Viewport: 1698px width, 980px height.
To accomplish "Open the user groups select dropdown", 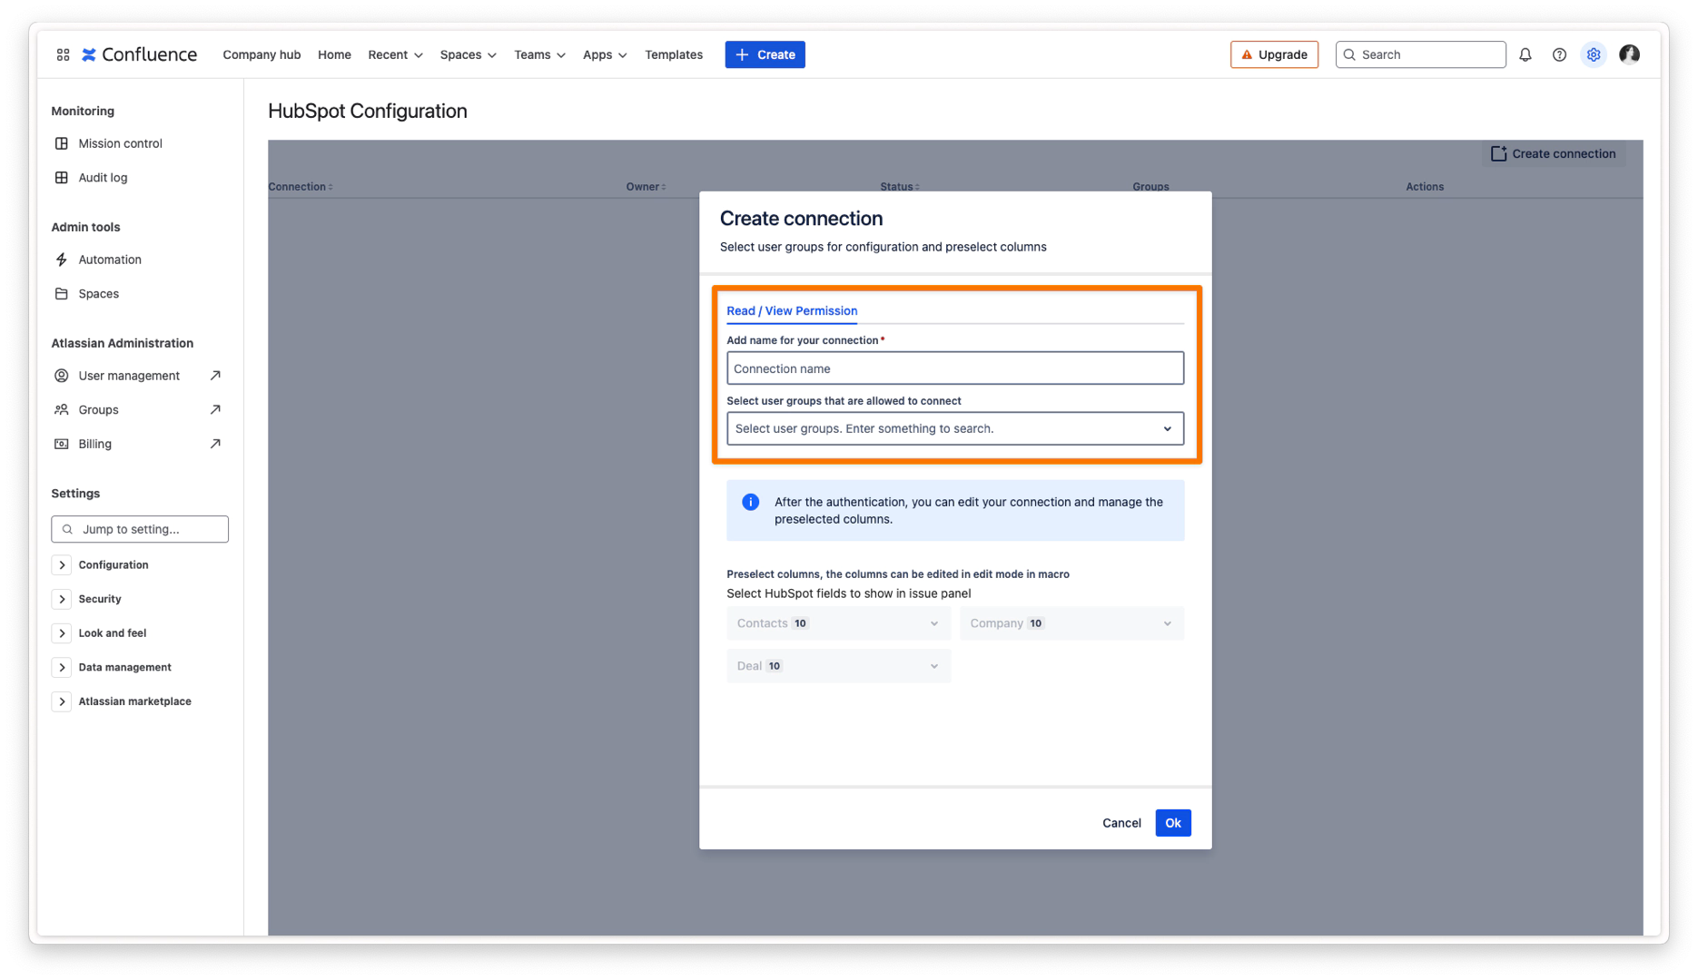I will 954,428.
